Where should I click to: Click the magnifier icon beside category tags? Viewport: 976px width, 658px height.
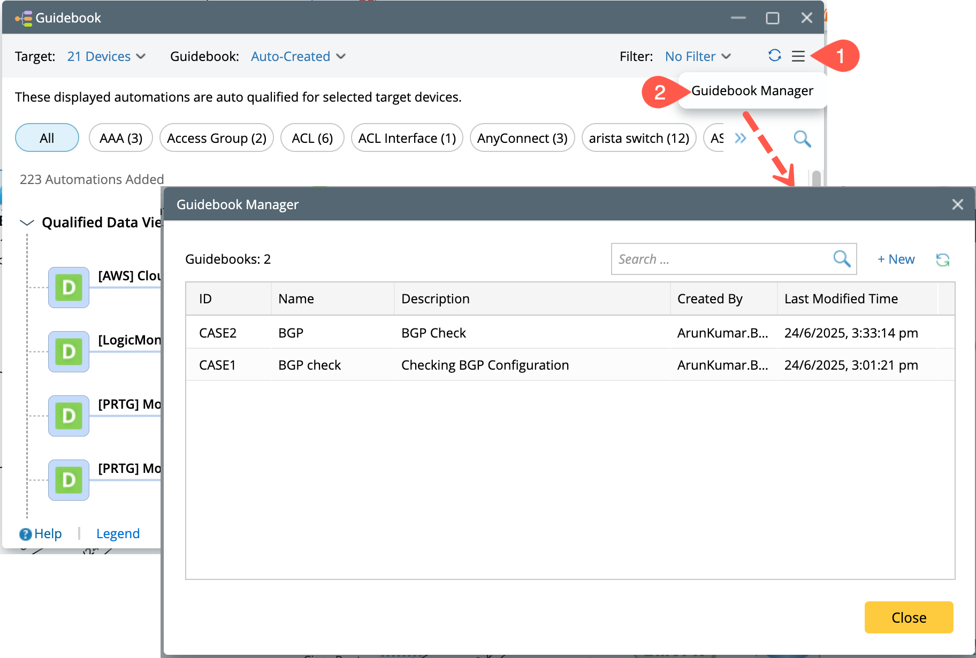coord(802,139)
